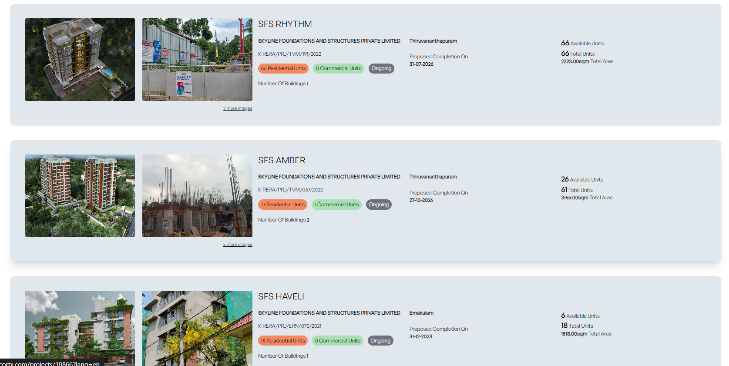View SFS AMBER twin towers render thumbnail
The image size is (729, 366).
click(80, 196)
